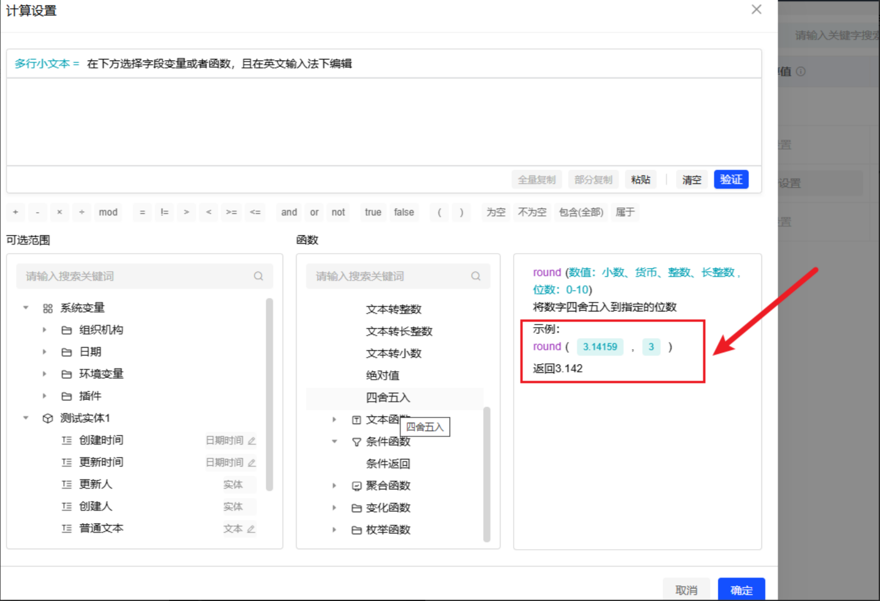Click the search icon in 可选范围 search box

258,276
